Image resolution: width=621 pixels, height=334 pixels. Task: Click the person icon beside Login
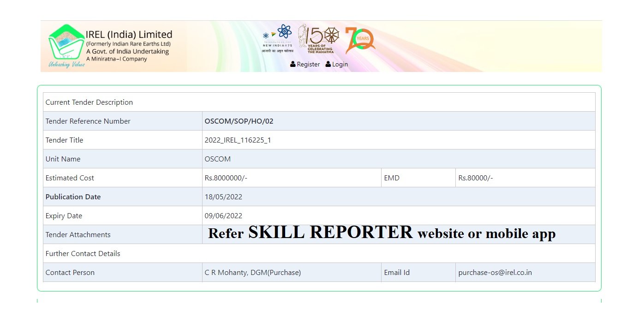tap(328, 64)
